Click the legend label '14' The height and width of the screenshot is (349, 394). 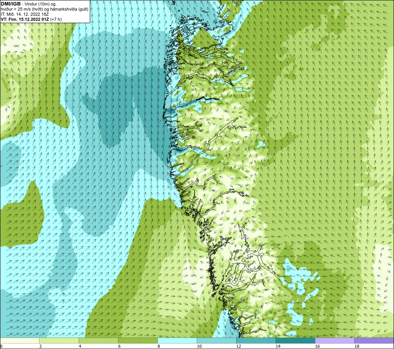point(278,347)
